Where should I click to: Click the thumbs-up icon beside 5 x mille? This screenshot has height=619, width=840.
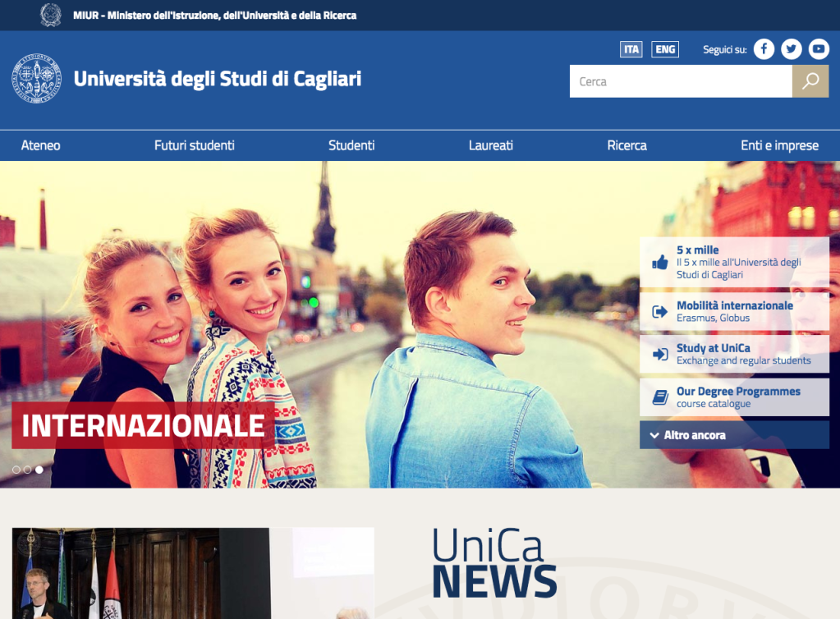pyautogui.click(x=659, y=262)
